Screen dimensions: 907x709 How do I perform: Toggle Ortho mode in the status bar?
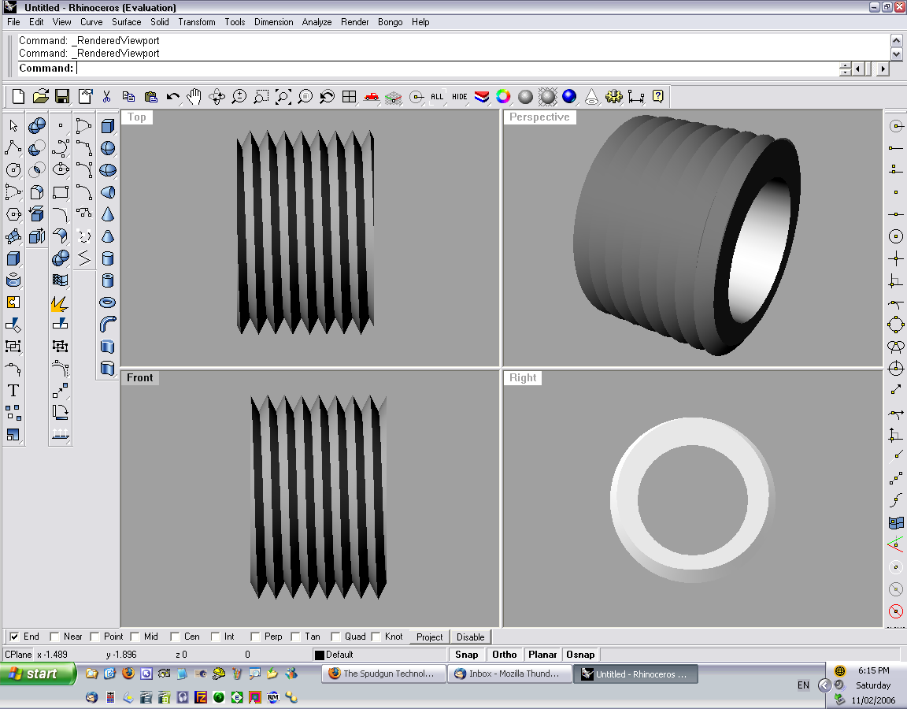tap(505, 655)
